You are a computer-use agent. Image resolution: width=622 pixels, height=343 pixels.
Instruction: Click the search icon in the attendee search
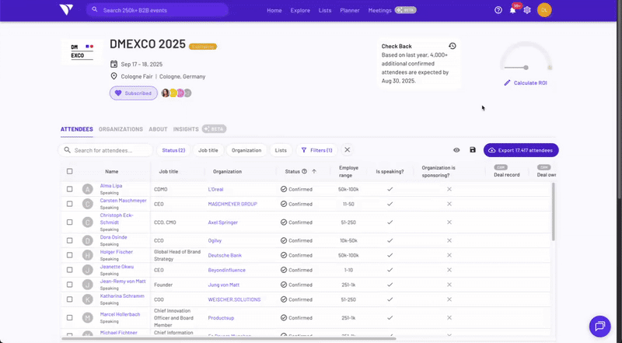[x=67, y=150]
